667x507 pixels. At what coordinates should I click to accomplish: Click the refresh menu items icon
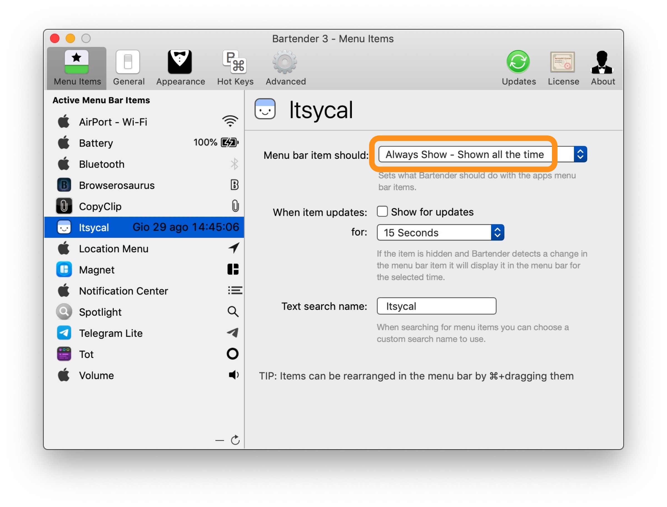235,440
